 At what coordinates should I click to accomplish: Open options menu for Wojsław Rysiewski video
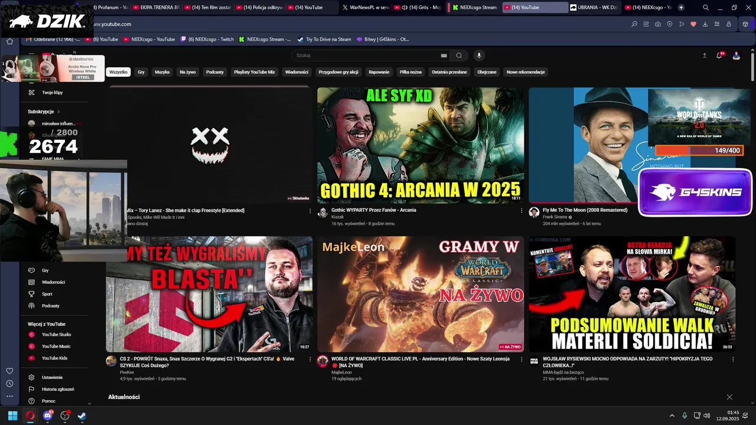coord(733,359)
